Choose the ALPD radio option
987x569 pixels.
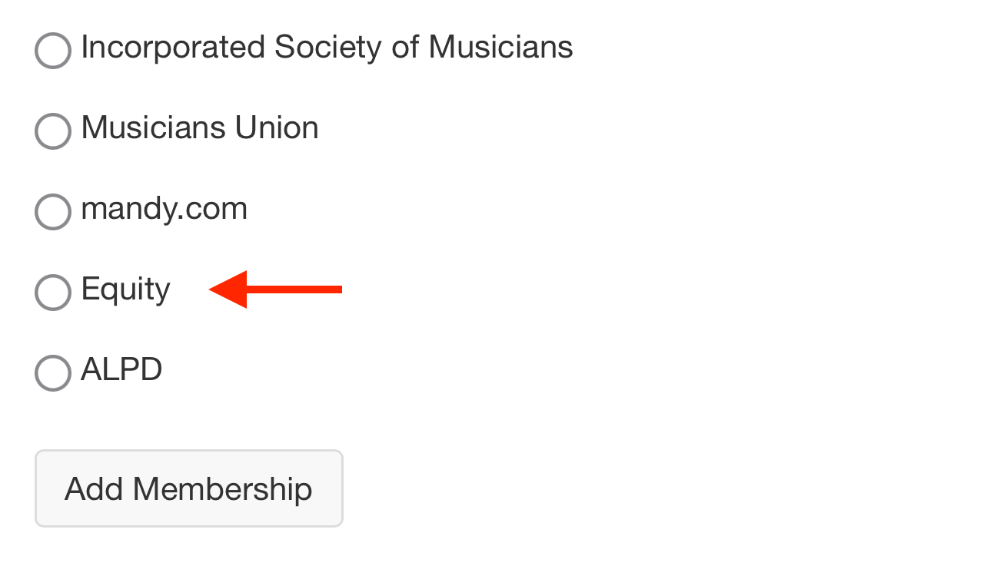coord(53,373)
